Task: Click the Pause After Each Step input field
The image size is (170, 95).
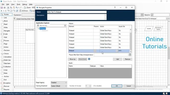Action: (111, 55)
